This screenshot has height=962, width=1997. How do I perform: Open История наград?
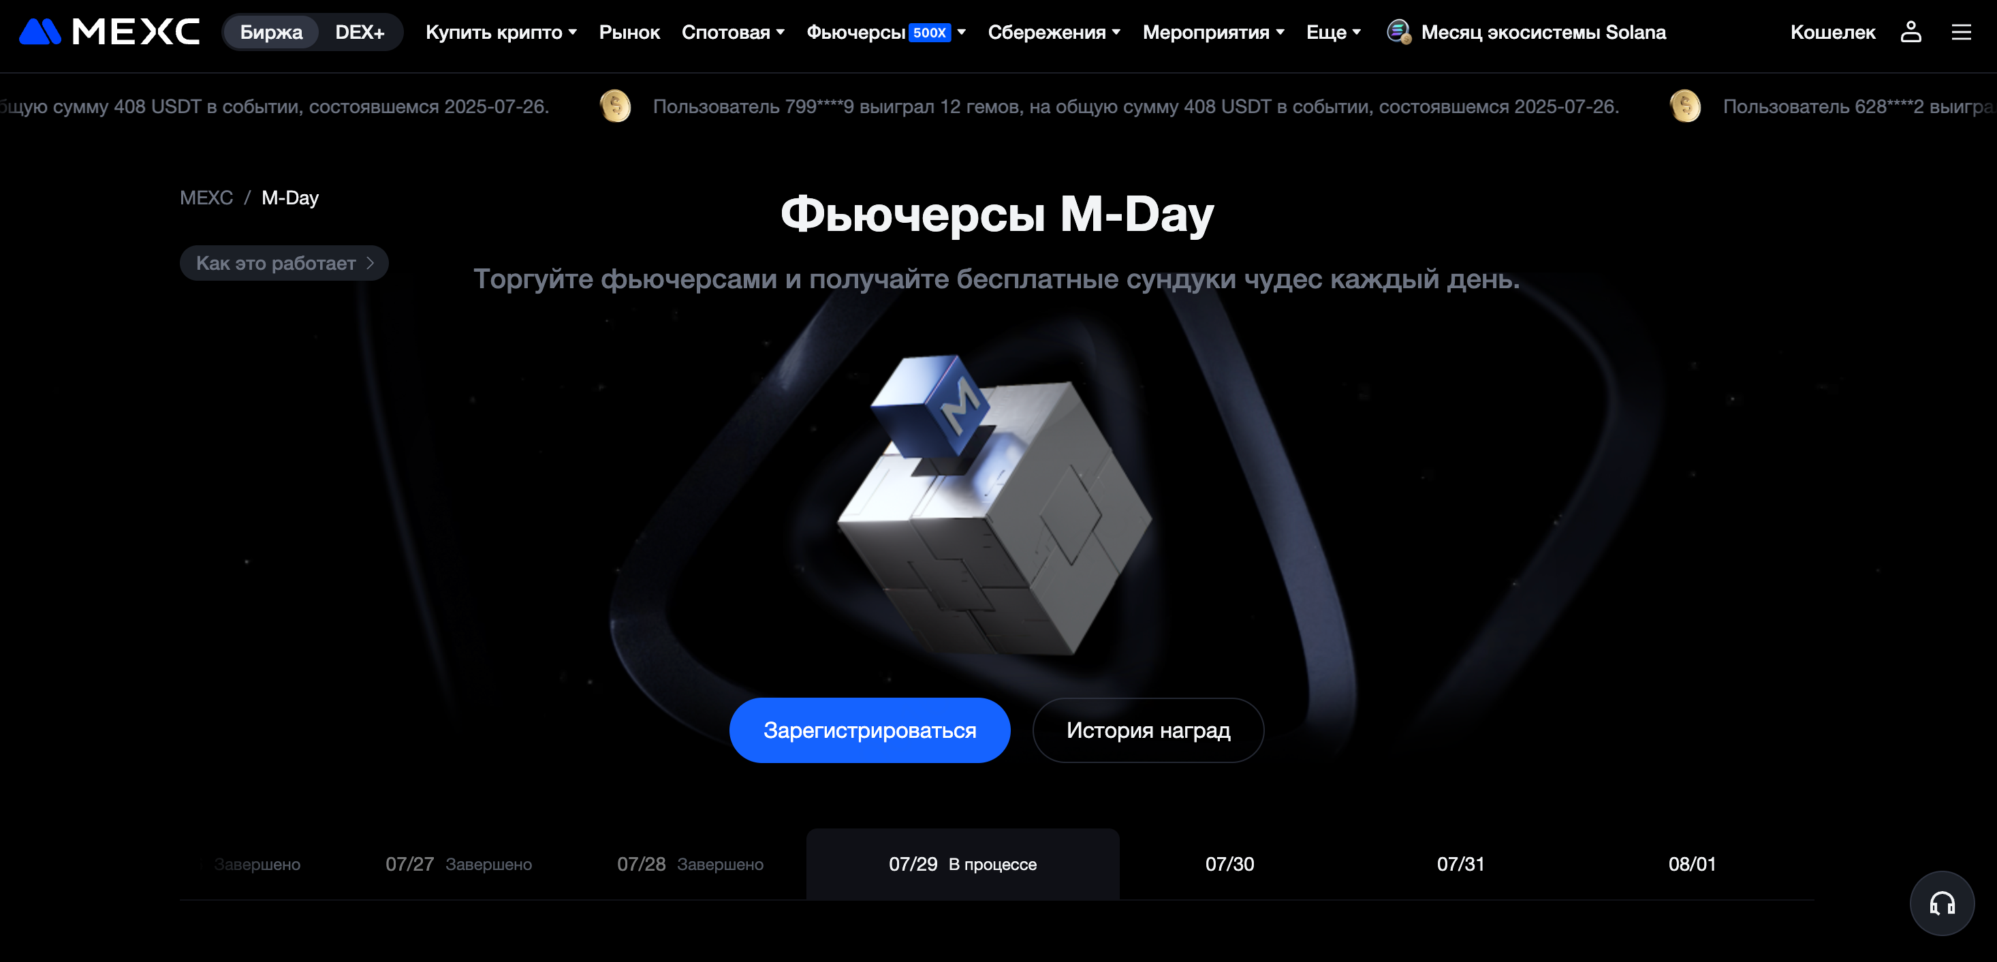pos(1148,730)
